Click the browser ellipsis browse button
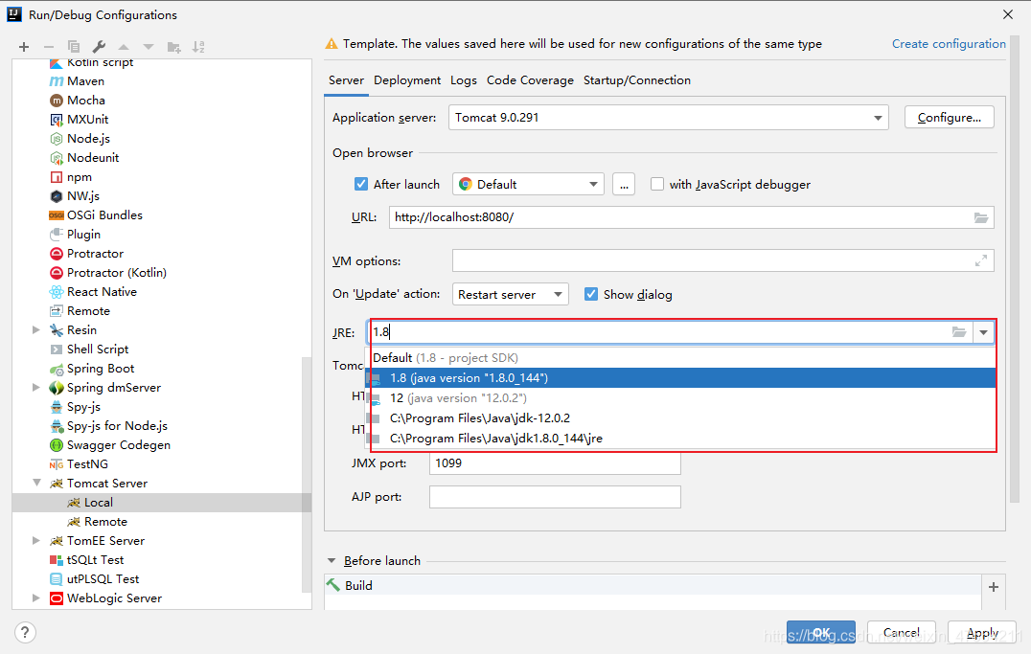This screenshot has width=1031, height=654. pyautogui.click(x=624, y=184)
